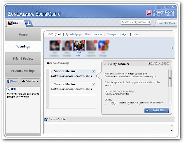Screen dimensions: 184x143
Task: Select the second blurred friend thumbnail
Action: click(x=67, y=46)
